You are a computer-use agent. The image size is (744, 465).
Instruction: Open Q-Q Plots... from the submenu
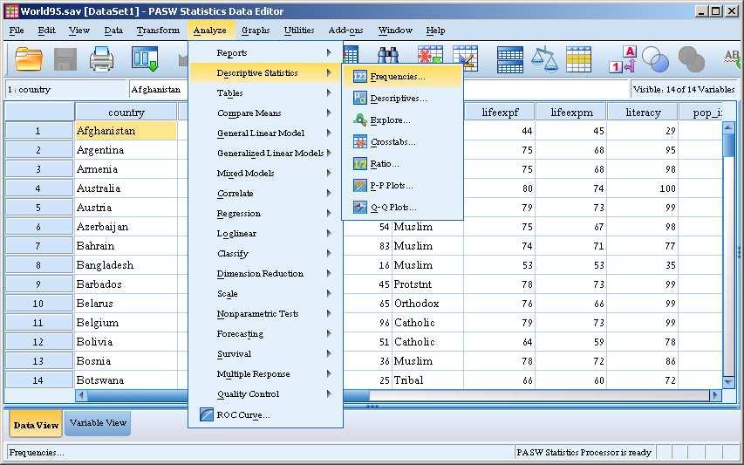pos(402,208)
